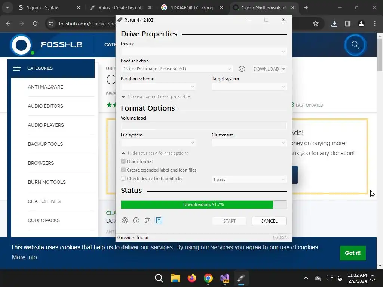Switch to Chrome taskbar icon
Screen dimensions: 383x287
pyautogui.click(x=208, y=278)
